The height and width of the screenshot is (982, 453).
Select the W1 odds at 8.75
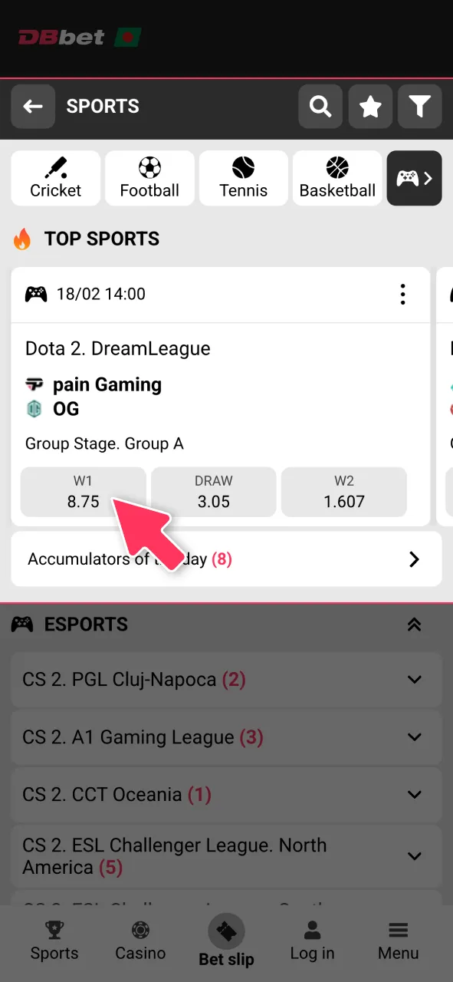point(83,492)
